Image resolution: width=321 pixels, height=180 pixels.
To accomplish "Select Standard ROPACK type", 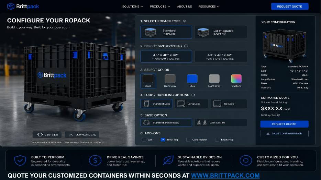I will [x=166, y=32].
